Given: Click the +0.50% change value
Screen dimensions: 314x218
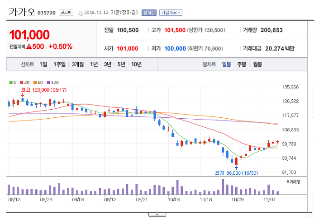Looking at the screenshot, I should click(x=60, y=46).
